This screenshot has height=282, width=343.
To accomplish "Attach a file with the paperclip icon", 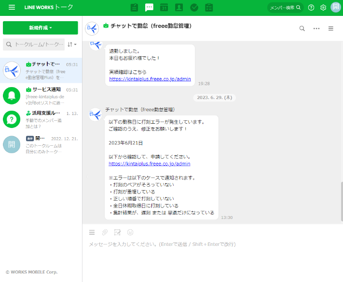I will click(x=105, y=232).
